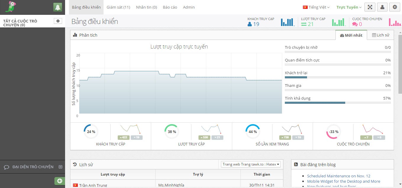Click the 44 % page views gauge
402x188 pixels.
[253, 132]
